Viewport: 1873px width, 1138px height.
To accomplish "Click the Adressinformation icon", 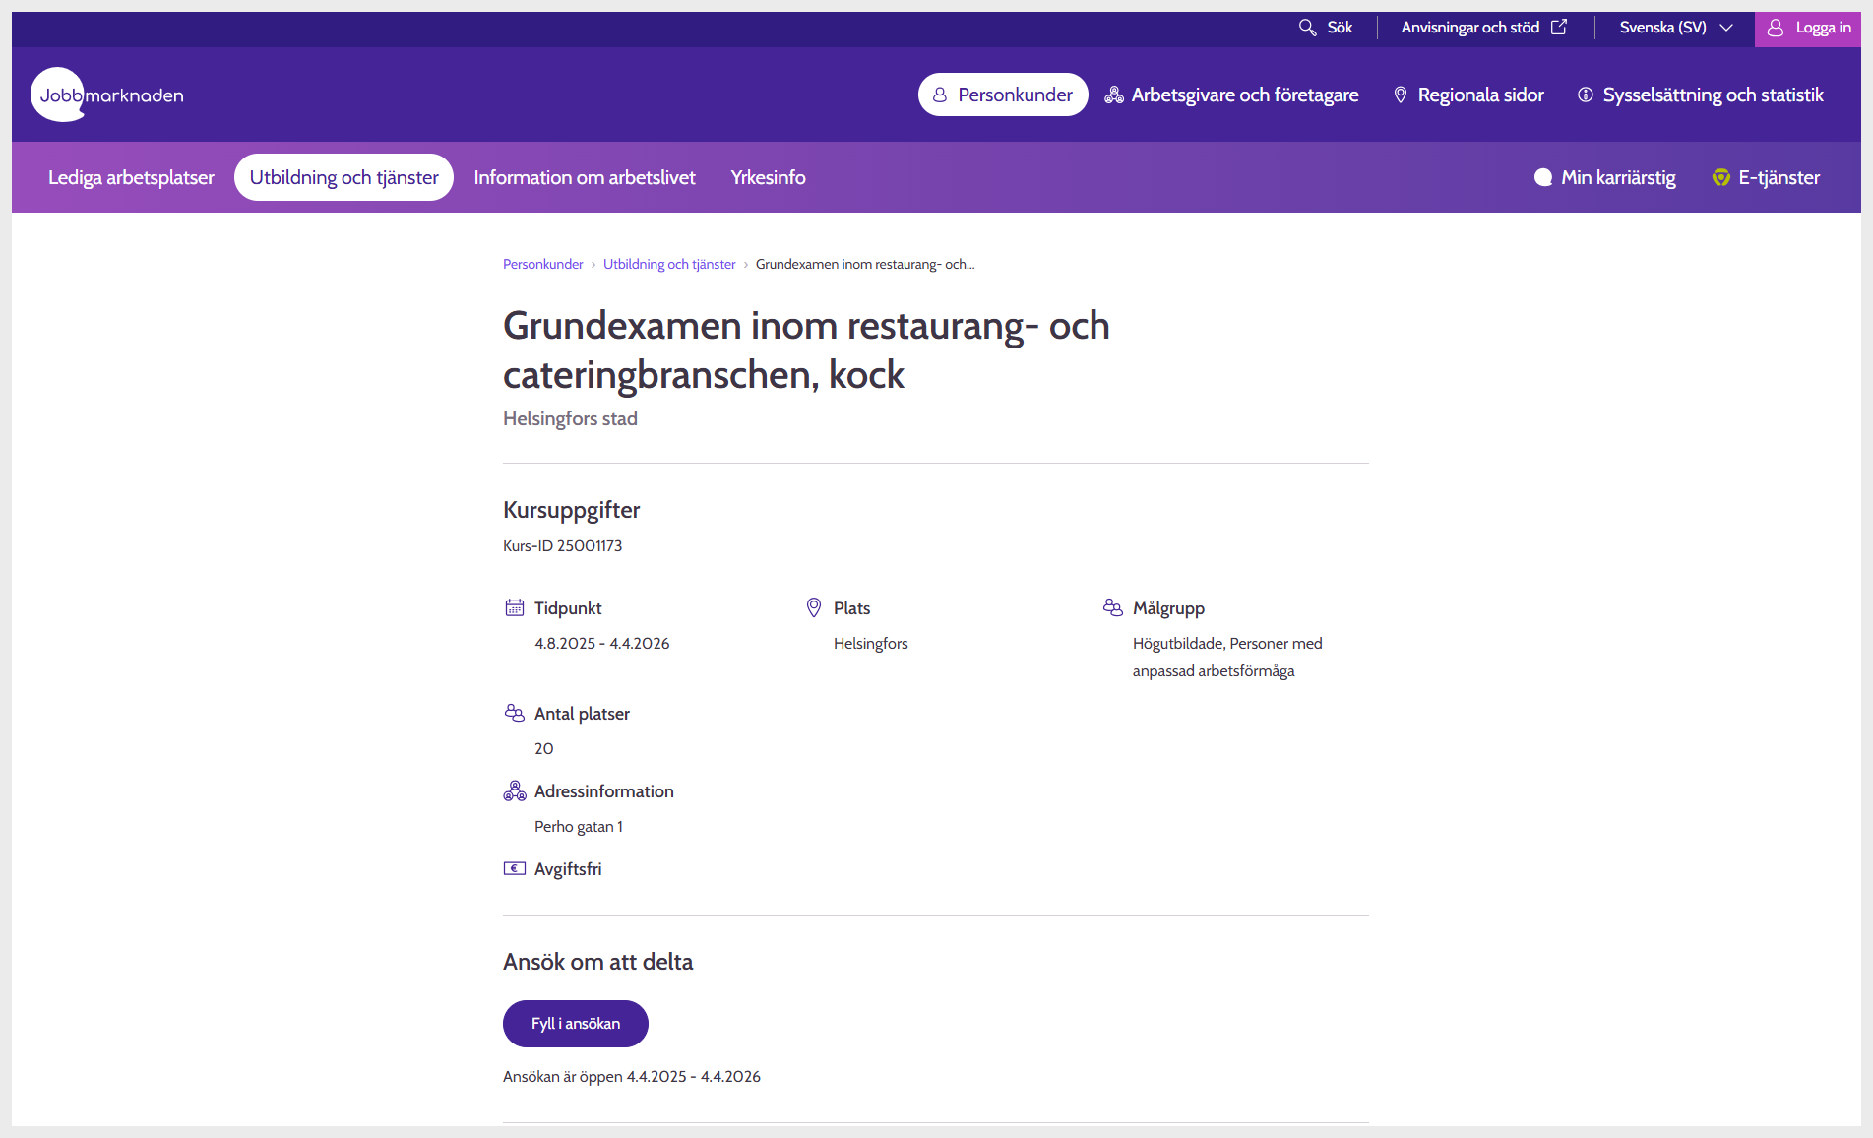I will (515, 790).
